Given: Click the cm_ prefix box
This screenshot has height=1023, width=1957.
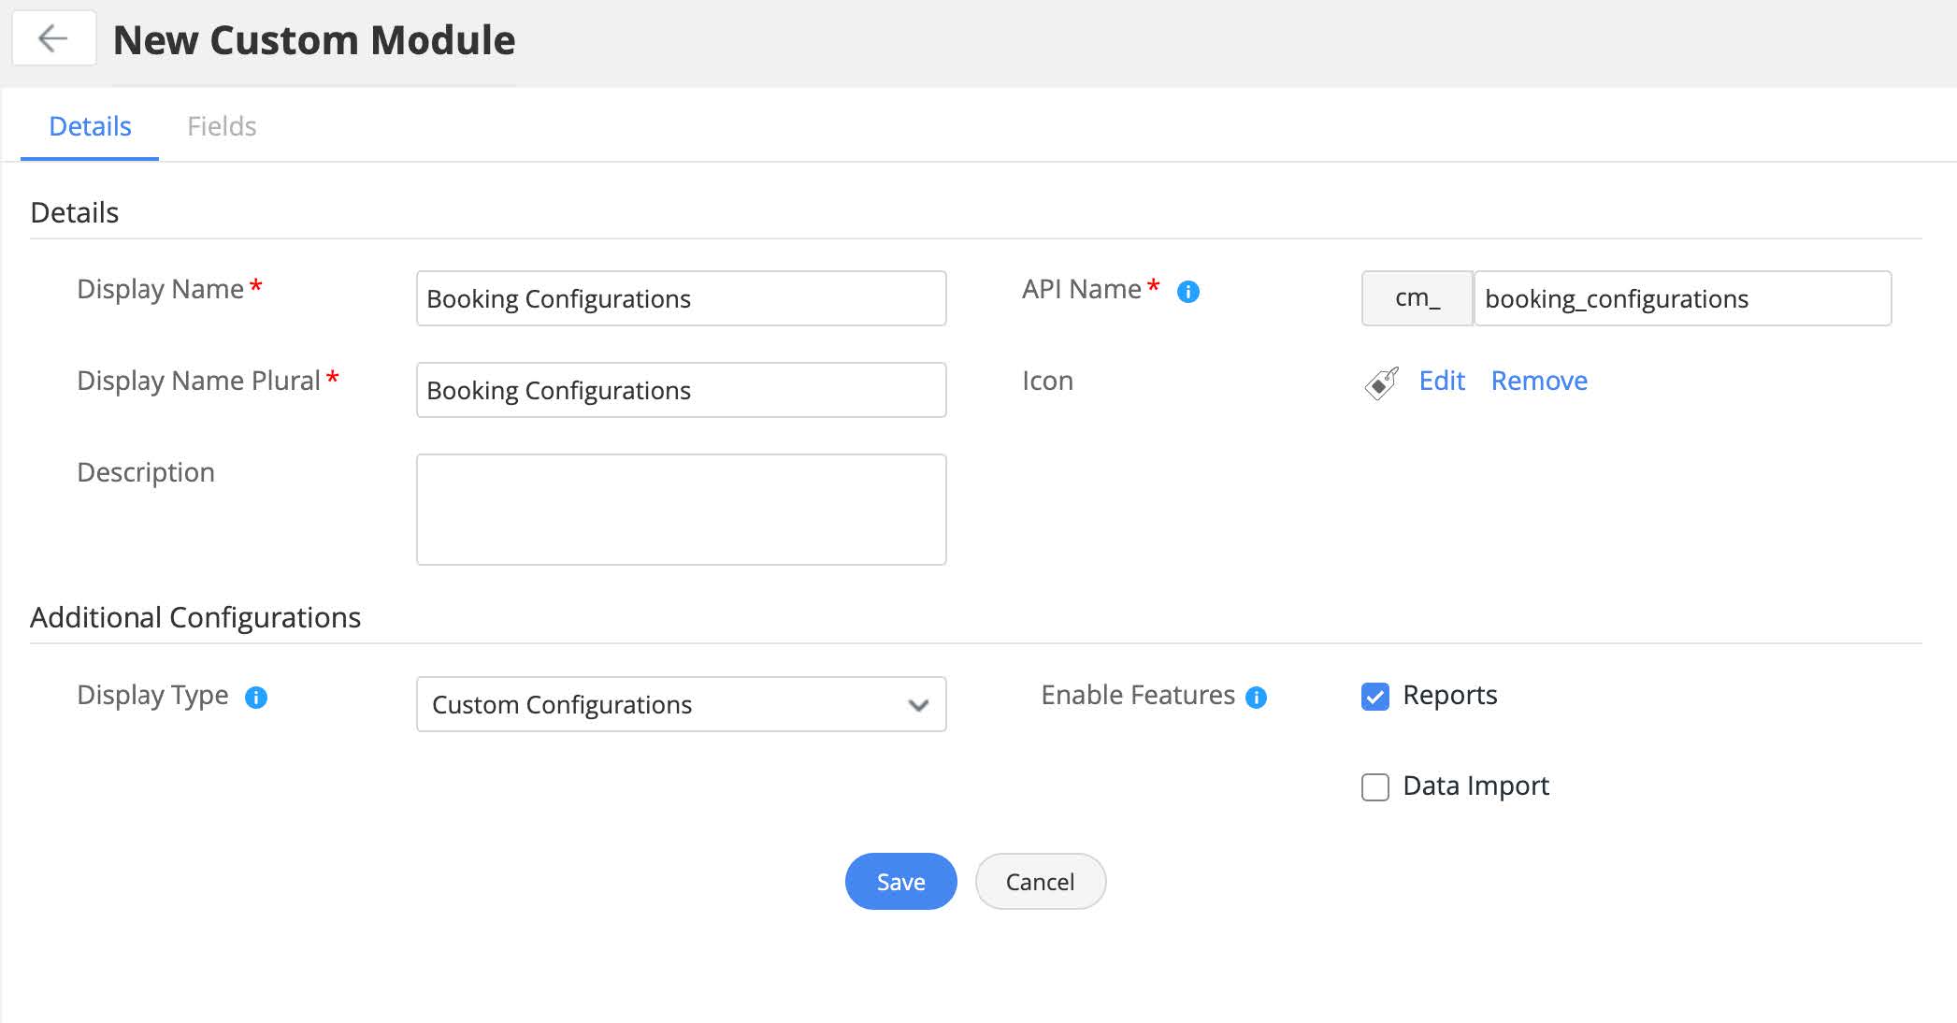Looking at the screenshot, I should (1417, 298).
